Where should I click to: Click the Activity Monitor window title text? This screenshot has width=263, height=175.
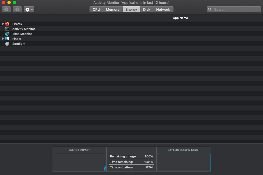pyautogui.click(x=131, y=3)
